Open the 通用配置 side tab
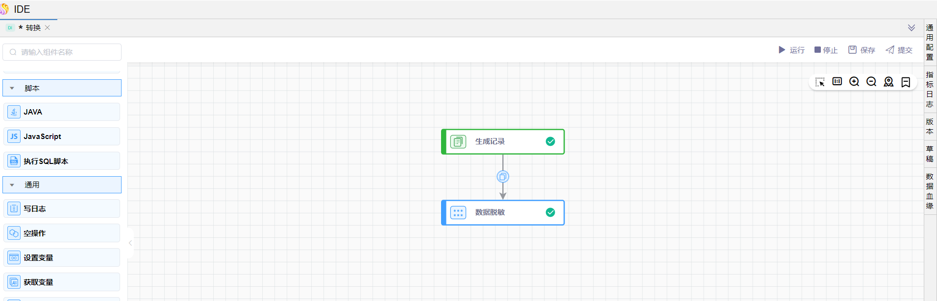Viewport: 937px width, 301px height. click(x=930, y=42)
